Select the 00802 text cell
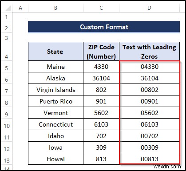This screenshot has width=186, height=171. (x=150, y=90)
